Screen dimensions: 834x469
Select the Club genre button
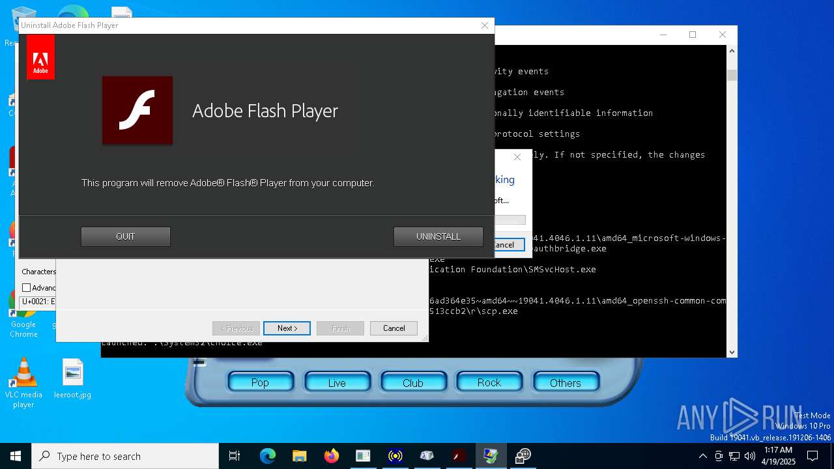(413, 383)
